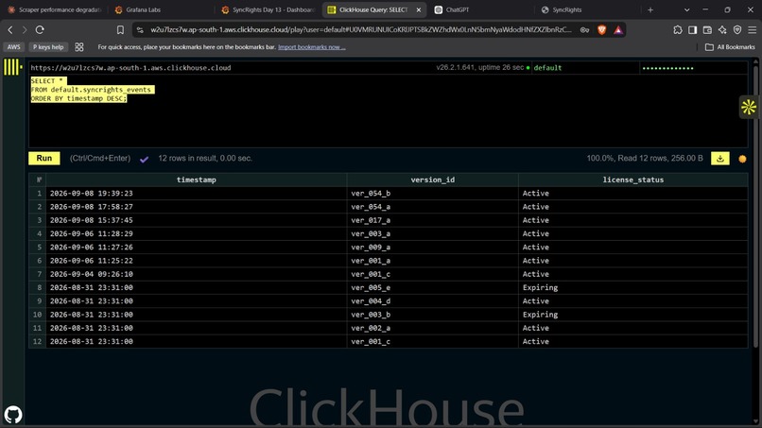Open the P keys help bookmark
This screenshot has height=428, width=762.
[48, 47]
